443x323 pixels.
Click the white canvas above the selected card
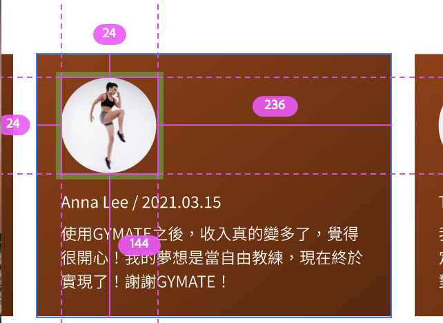pyautogui.click(x=254, y=26)
